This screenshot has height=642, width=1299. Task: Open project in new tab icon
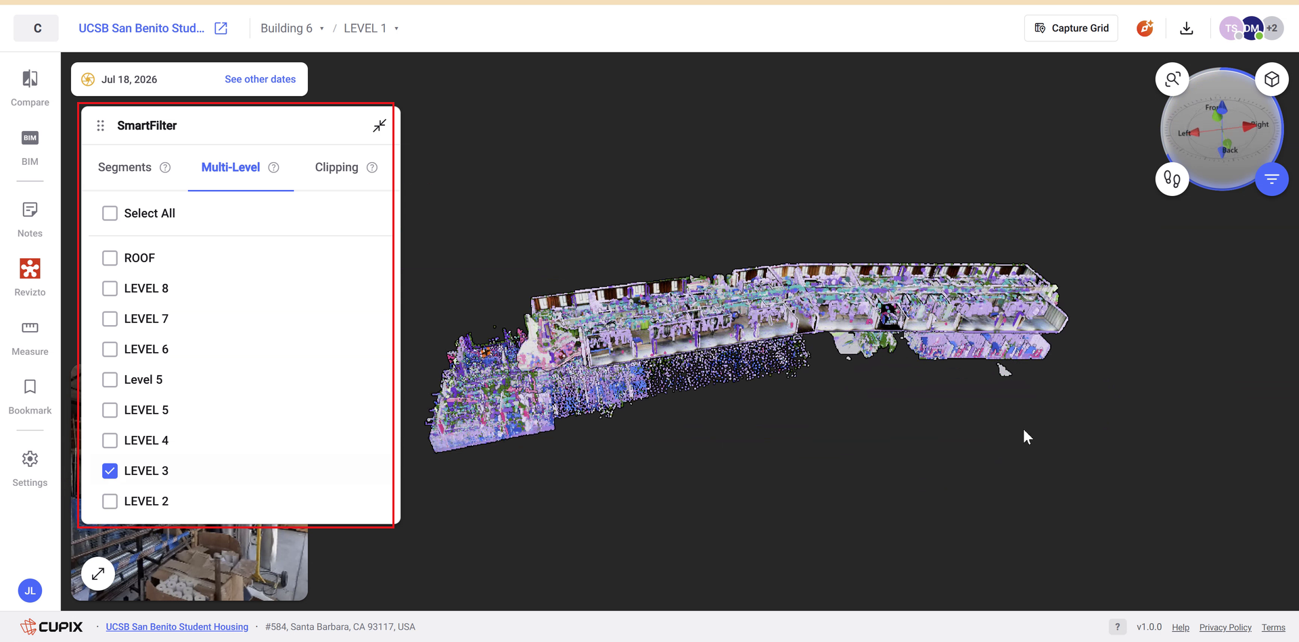(221, 28)
